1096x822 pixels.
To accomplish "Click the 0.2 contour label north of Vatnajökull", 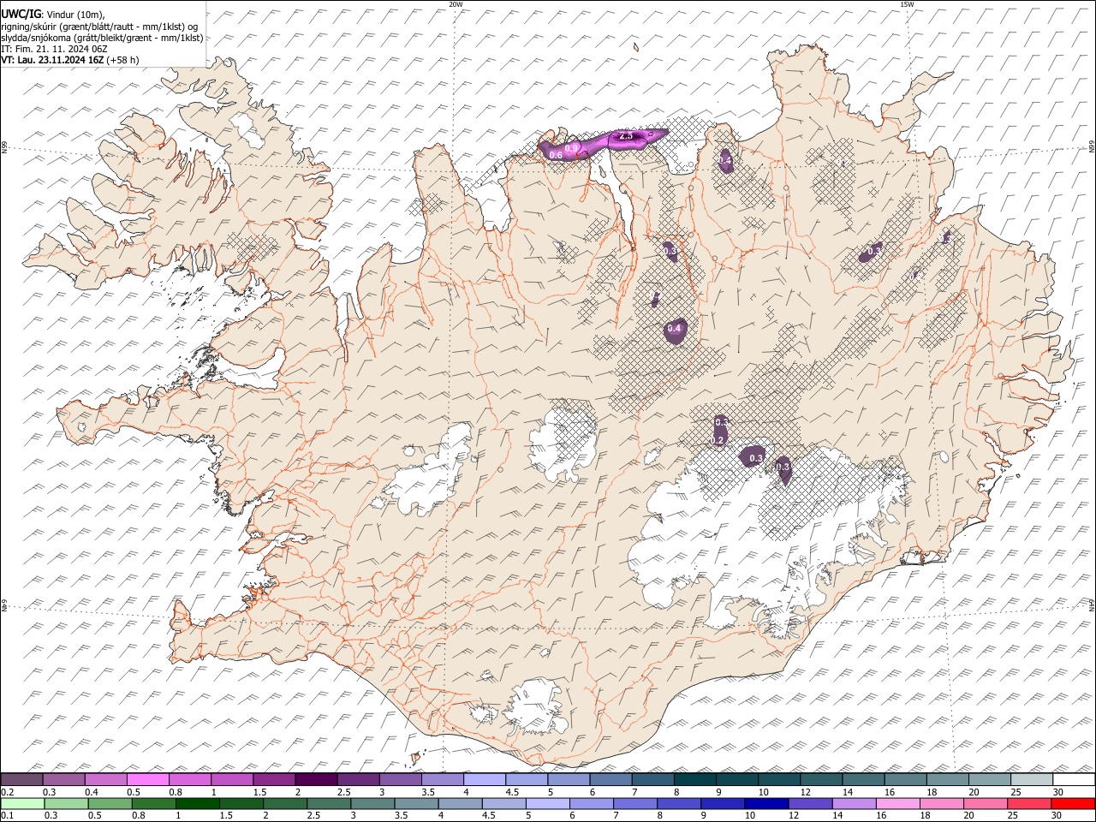I will (x=718, y=440).
